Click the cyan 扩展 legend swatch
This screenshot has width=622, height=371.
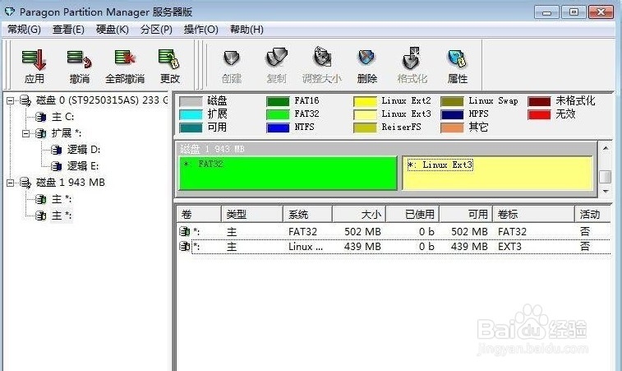point(191,115)
